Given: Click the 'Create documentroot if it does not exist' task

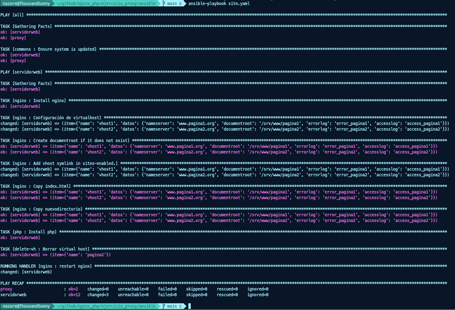Looking at the screenshot, I should click(x=65, y=140).
